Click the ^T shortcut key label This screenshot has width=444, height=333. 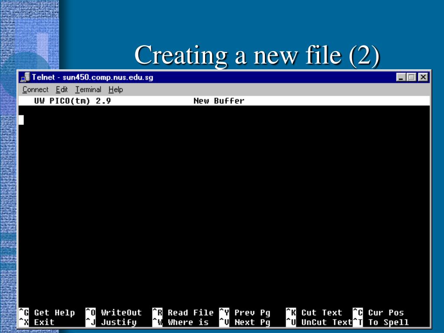coord(358,322)
